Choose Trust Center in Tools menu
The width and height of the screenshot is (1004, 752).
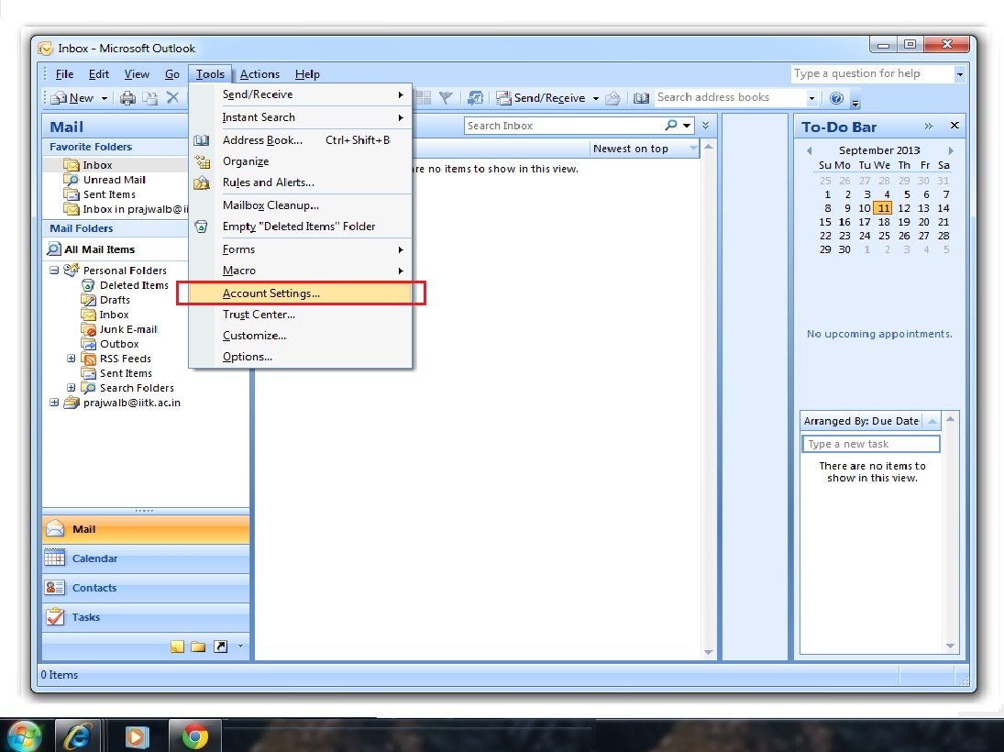259,315
